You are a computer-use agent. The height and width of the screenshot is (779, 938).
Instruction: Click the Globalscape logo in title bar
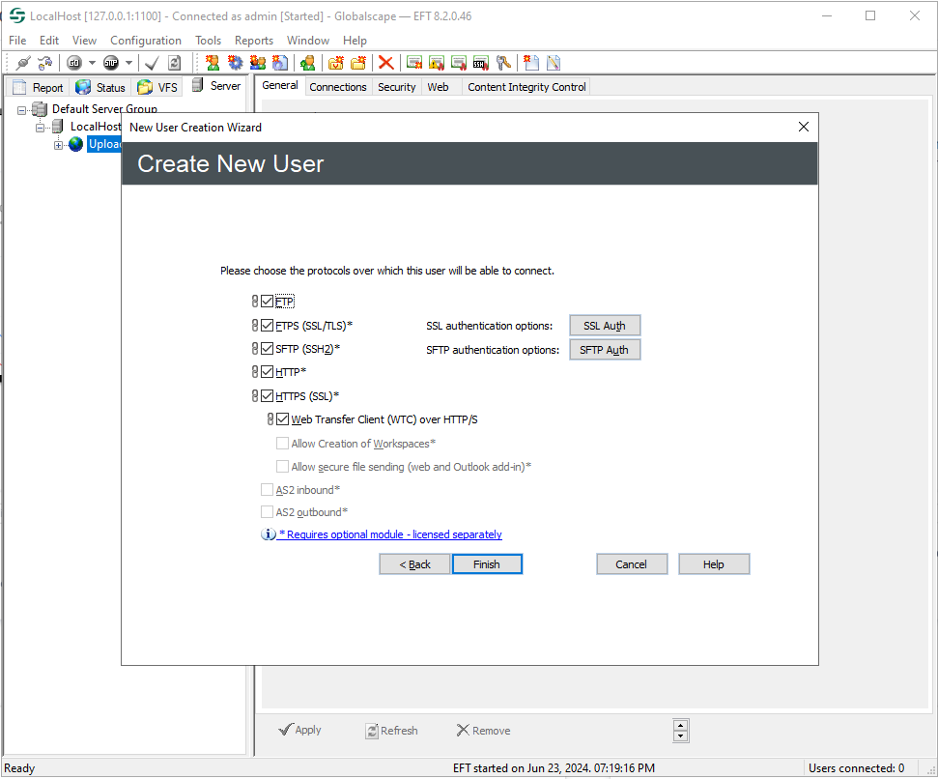coord(17,16)
